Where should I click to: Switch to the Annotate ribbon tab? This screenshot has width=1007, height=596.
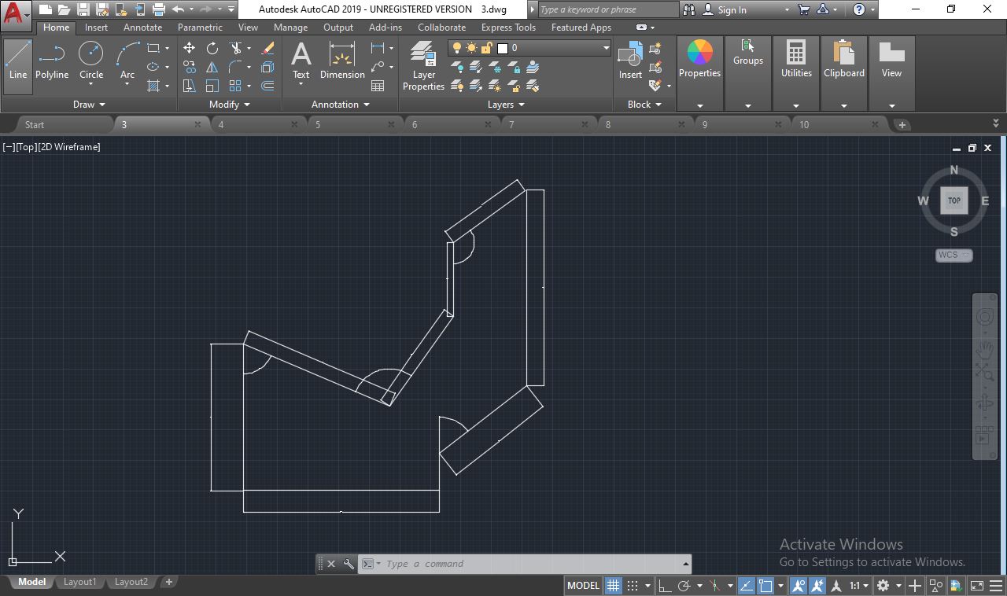point(142,27)
